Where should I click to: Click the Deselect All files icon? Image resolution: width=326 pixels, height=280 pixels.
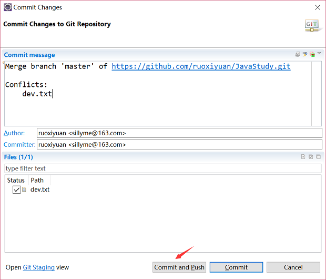(318, 156)
